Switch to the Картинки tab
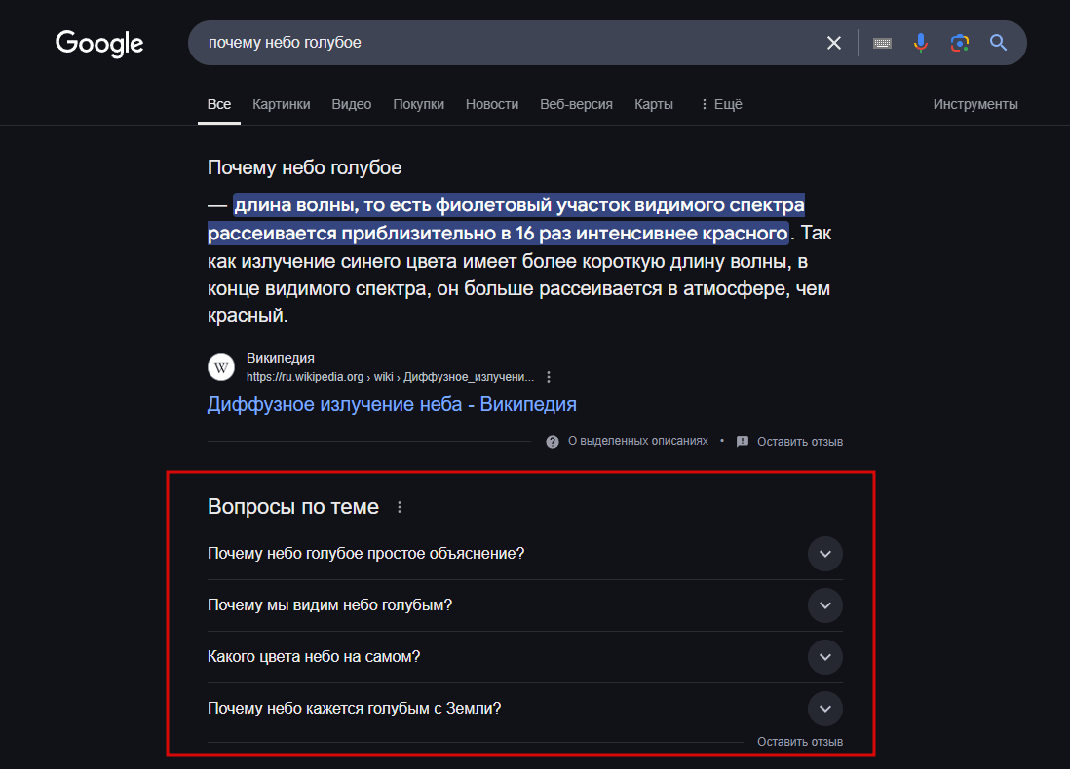This screenshot has height=769, width=1070. coord(281,104)
